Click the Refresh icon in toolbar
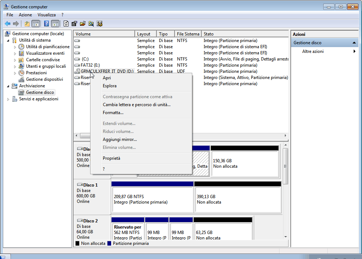 [x=66, y=24]
